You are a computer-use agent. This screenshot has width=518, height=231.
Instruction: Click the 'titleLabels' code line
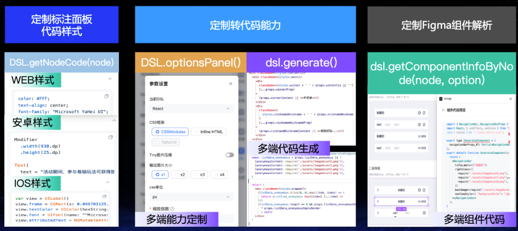pyautogui.click(x=471, y=165)
